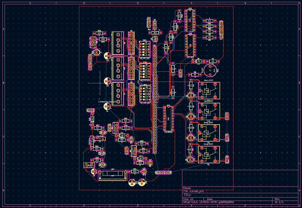Select resistor R29 footprint
The height and width of the screenshot is (208, 302).
pos(103,39)
